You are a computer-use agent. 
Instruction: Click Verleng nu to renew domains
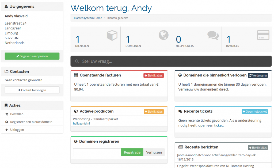pyautogui.click(x=258, y=75)
